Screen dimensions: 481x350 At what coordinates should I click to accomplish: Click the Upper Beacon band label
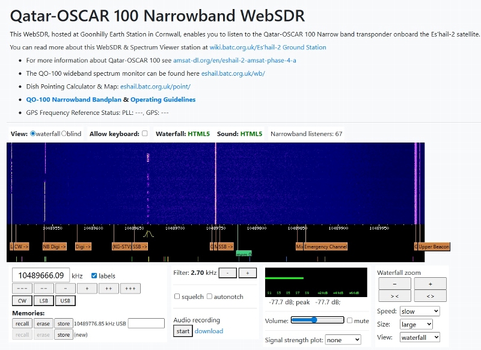pos(434,247)
